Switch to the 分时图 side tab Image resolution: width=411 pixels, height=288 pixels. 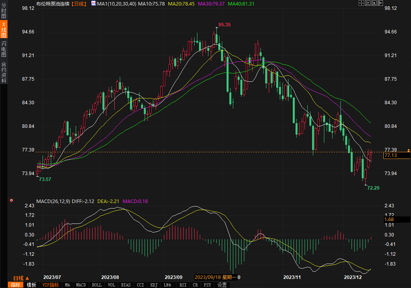4,9
